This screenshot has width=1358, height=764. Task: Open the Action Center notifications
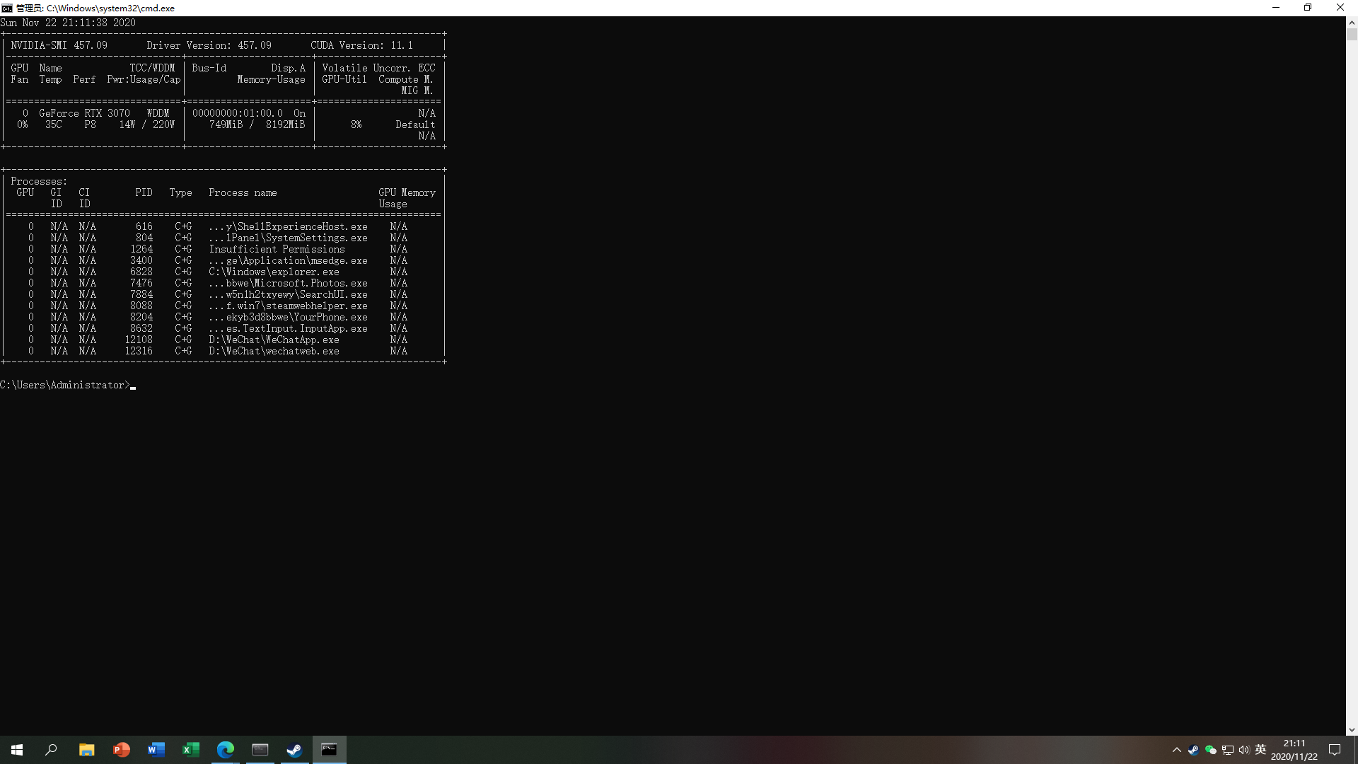1335,750
